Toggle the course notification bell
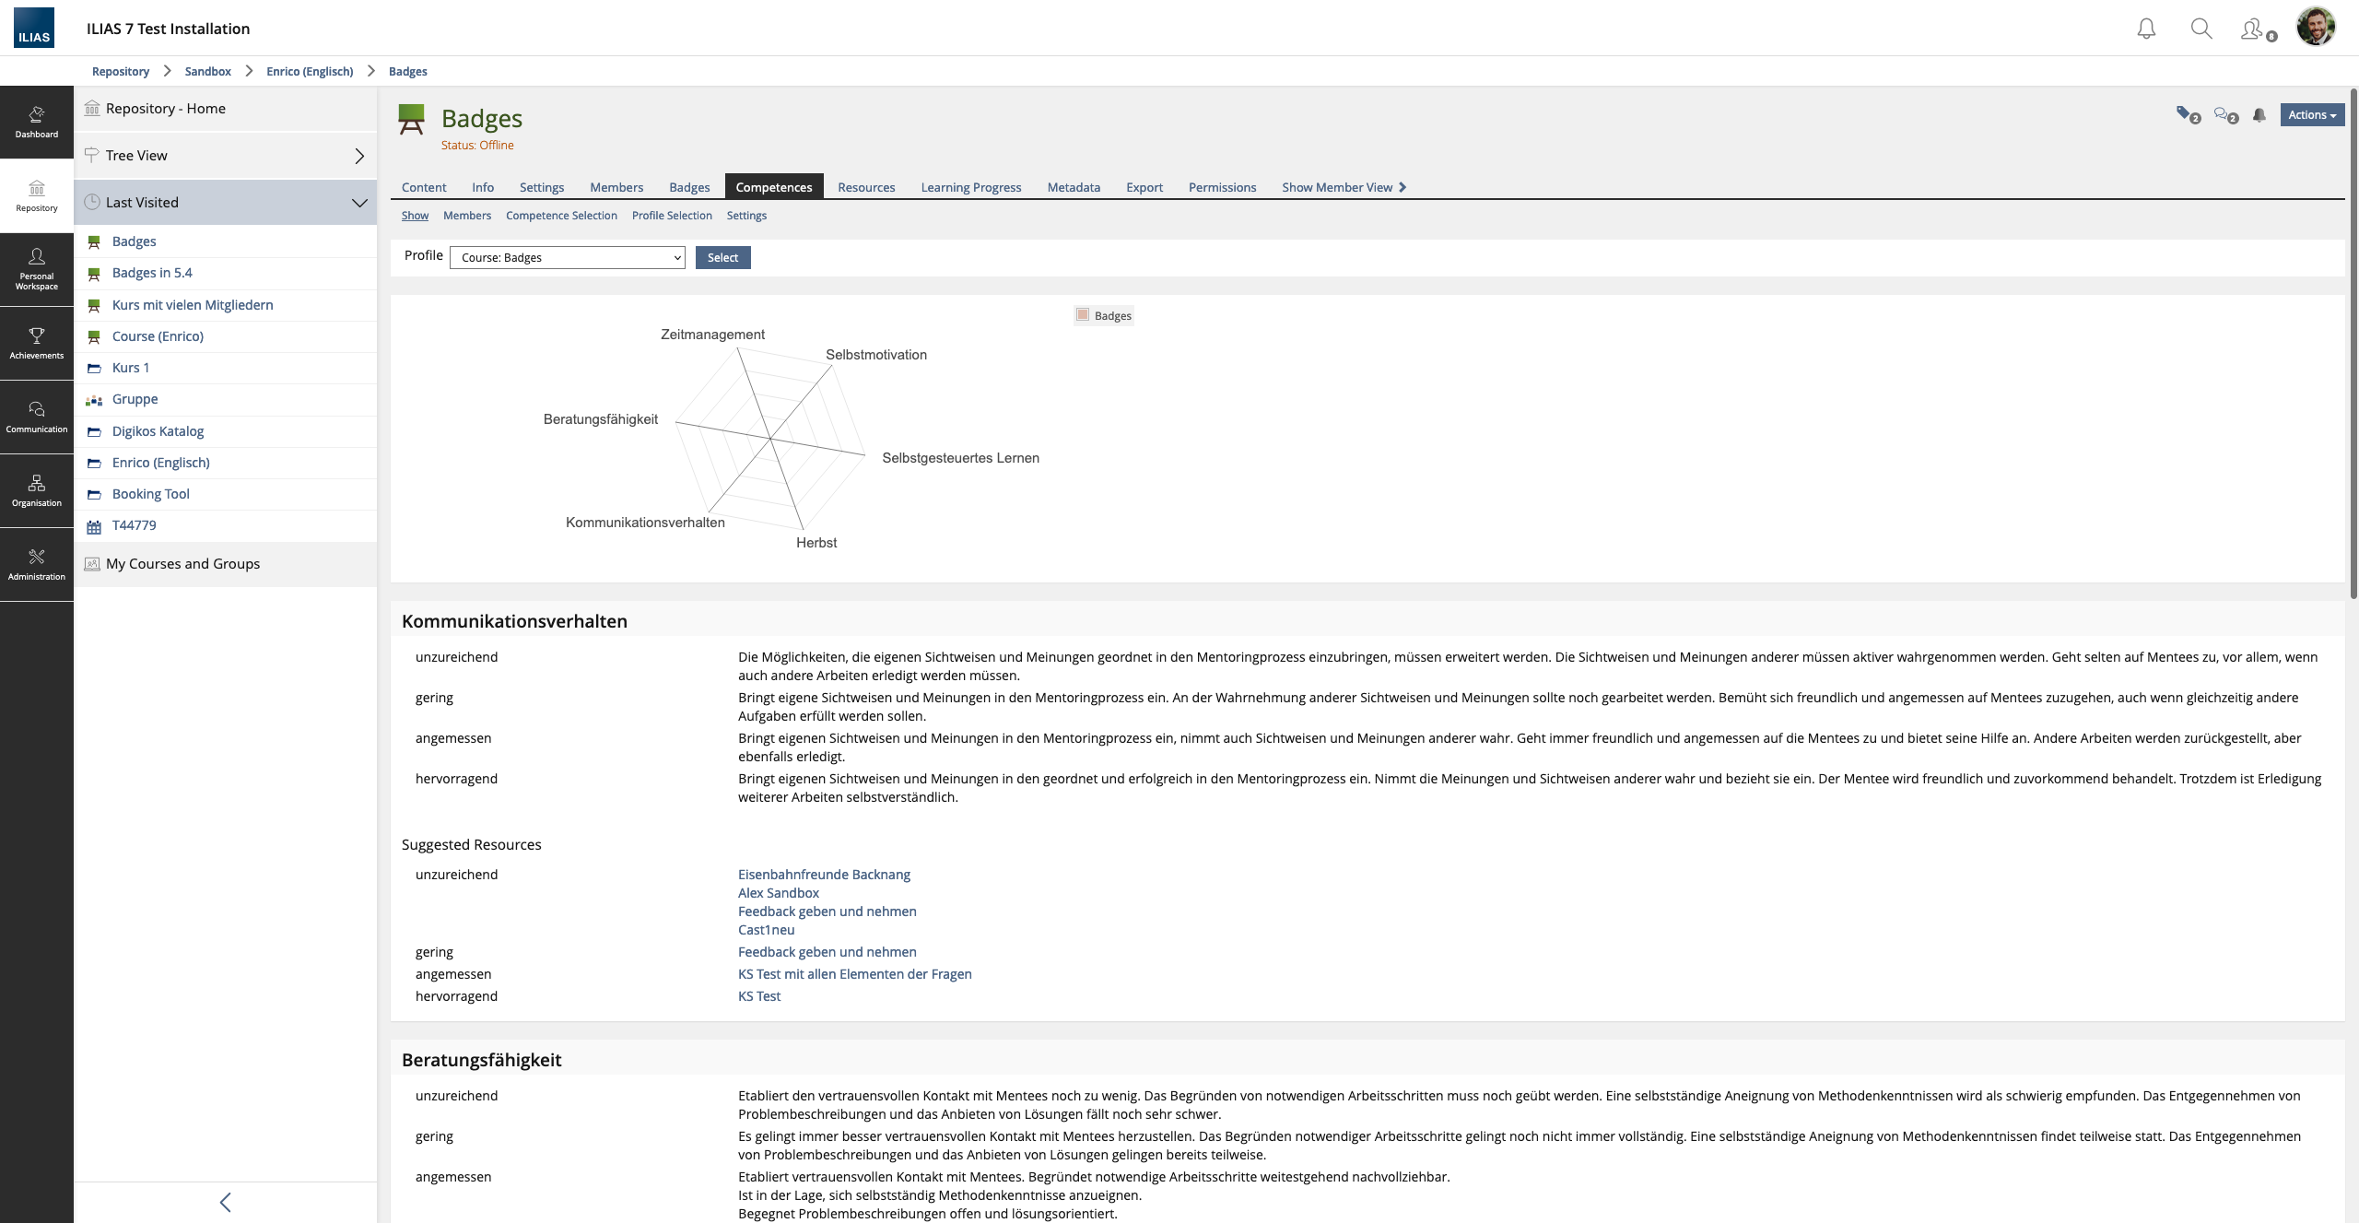The width and height of the screenshot is (2359, 1223). point(2259,115)
